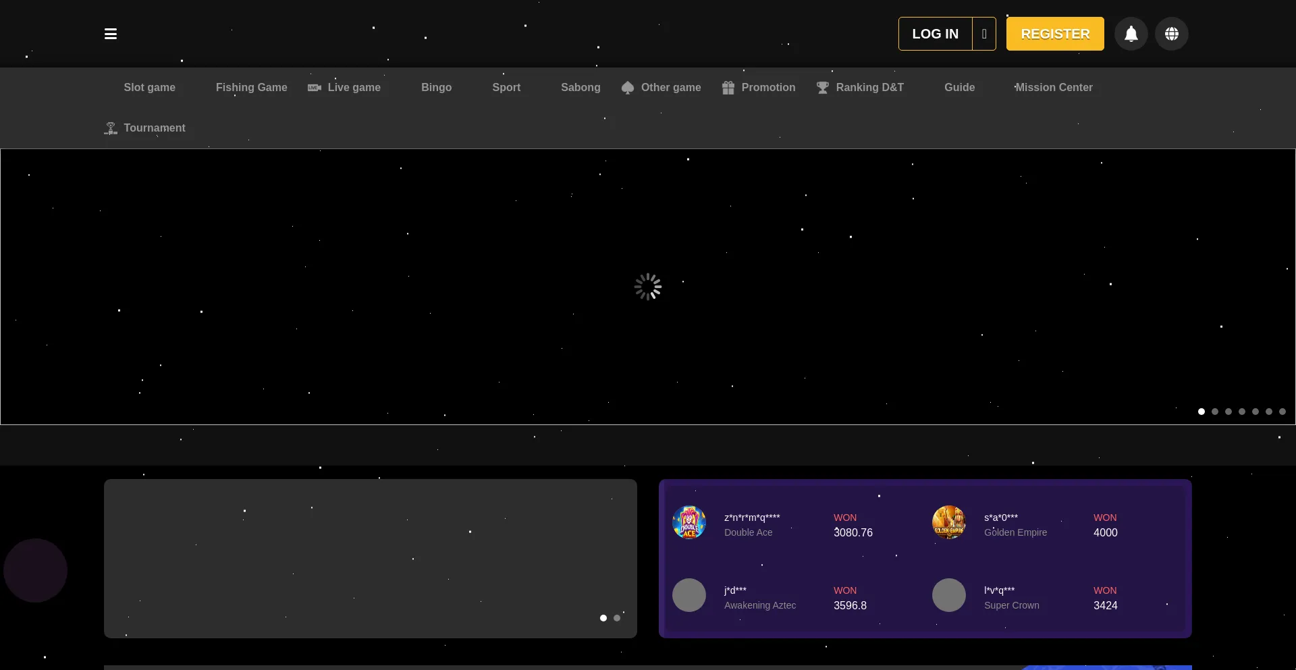Click the dark round floating button
The width and height of the screenshot is (1296, 670).
pos(35,570)
